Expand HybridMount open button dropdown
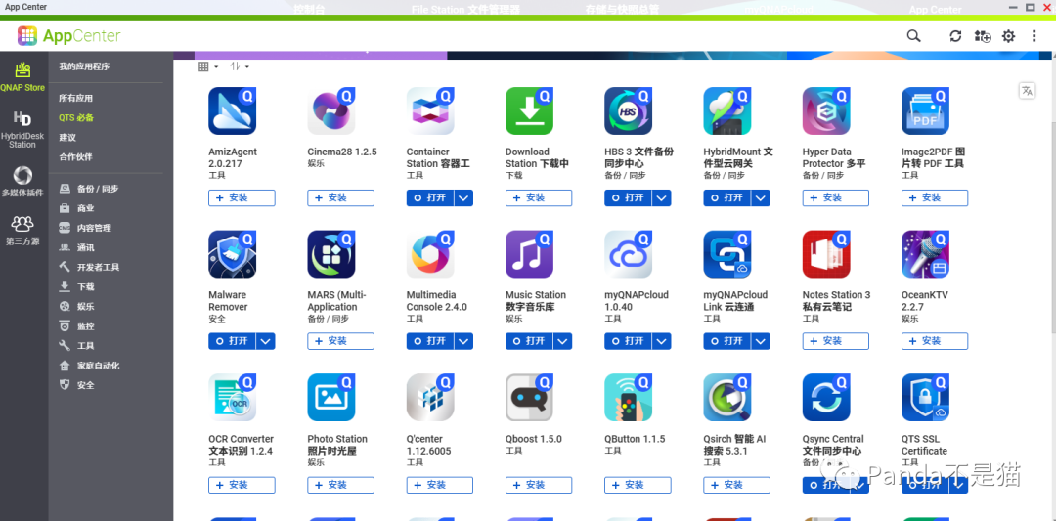Screen dimensions: 1056x521 761,197
